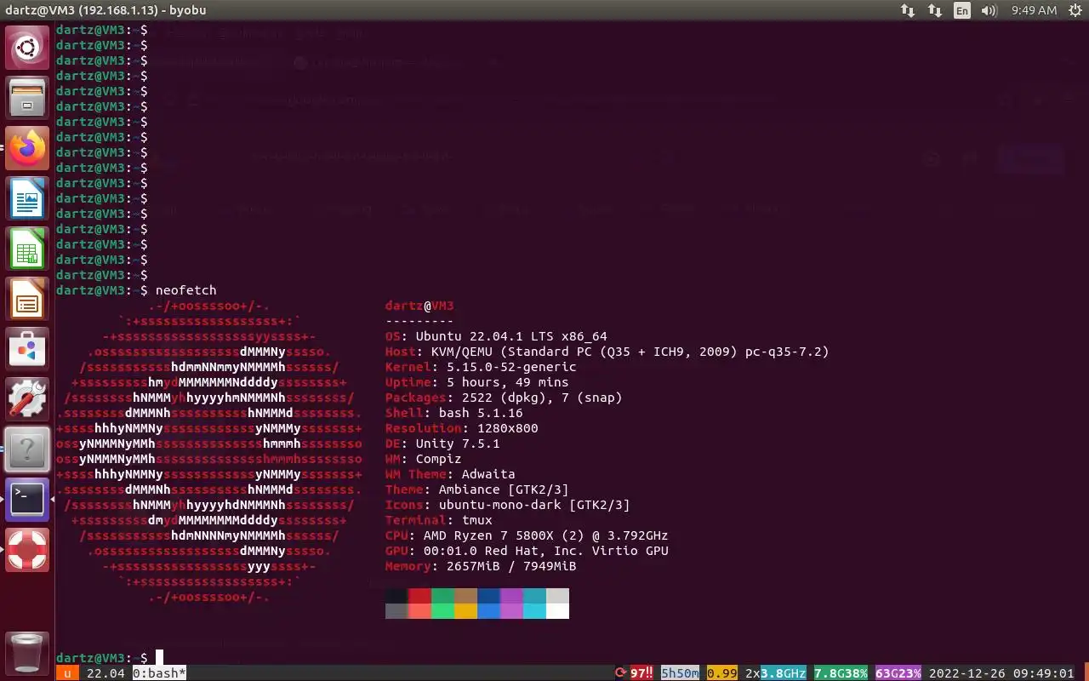Click the brown swatch in top row
Viewport: 1089px width, 681px height.
pos(465,596)
